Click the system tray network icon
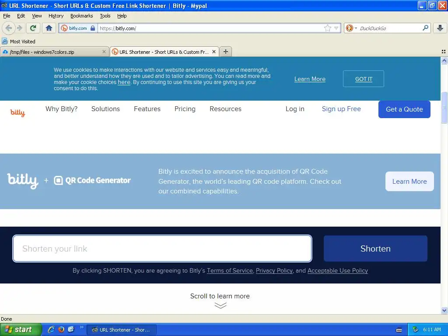This screenshot has width=448, height=336. [415, 329]
